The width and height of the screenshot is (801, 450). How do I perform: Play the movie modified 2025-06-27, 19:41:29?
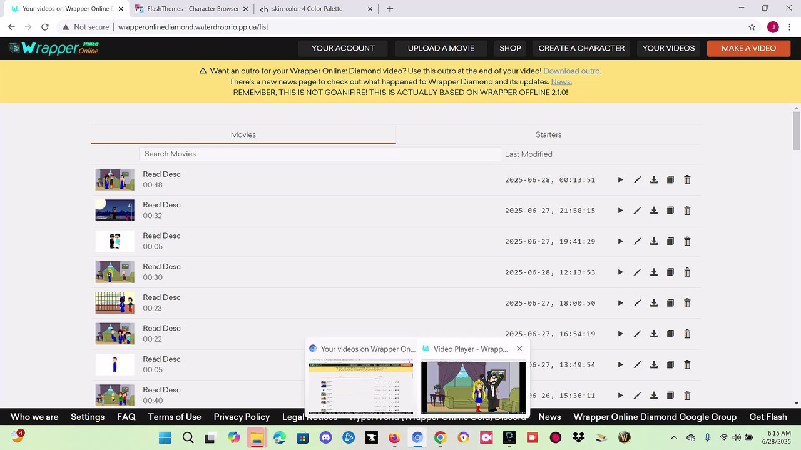[x=620, y=241]
